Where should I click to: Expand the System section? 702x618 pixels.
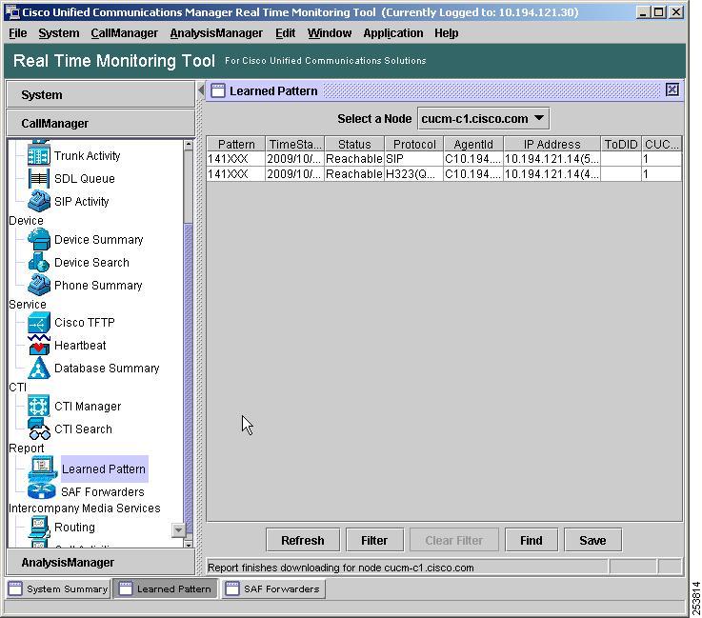coord(101,94)
